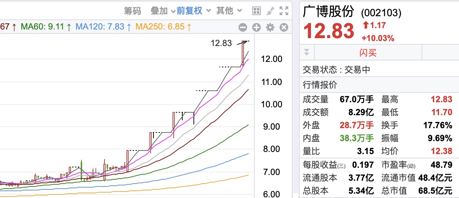Image resolution: width=459 pixels, height=198 pixels.
Task: Remove the MA indicator with X icon
Action: coord(284,27)
